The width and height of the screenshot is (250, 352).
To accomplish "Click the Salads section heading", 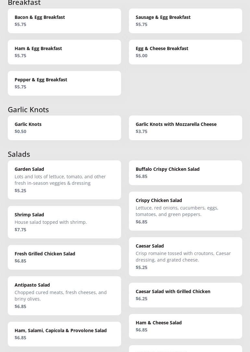I will [19, 154].
